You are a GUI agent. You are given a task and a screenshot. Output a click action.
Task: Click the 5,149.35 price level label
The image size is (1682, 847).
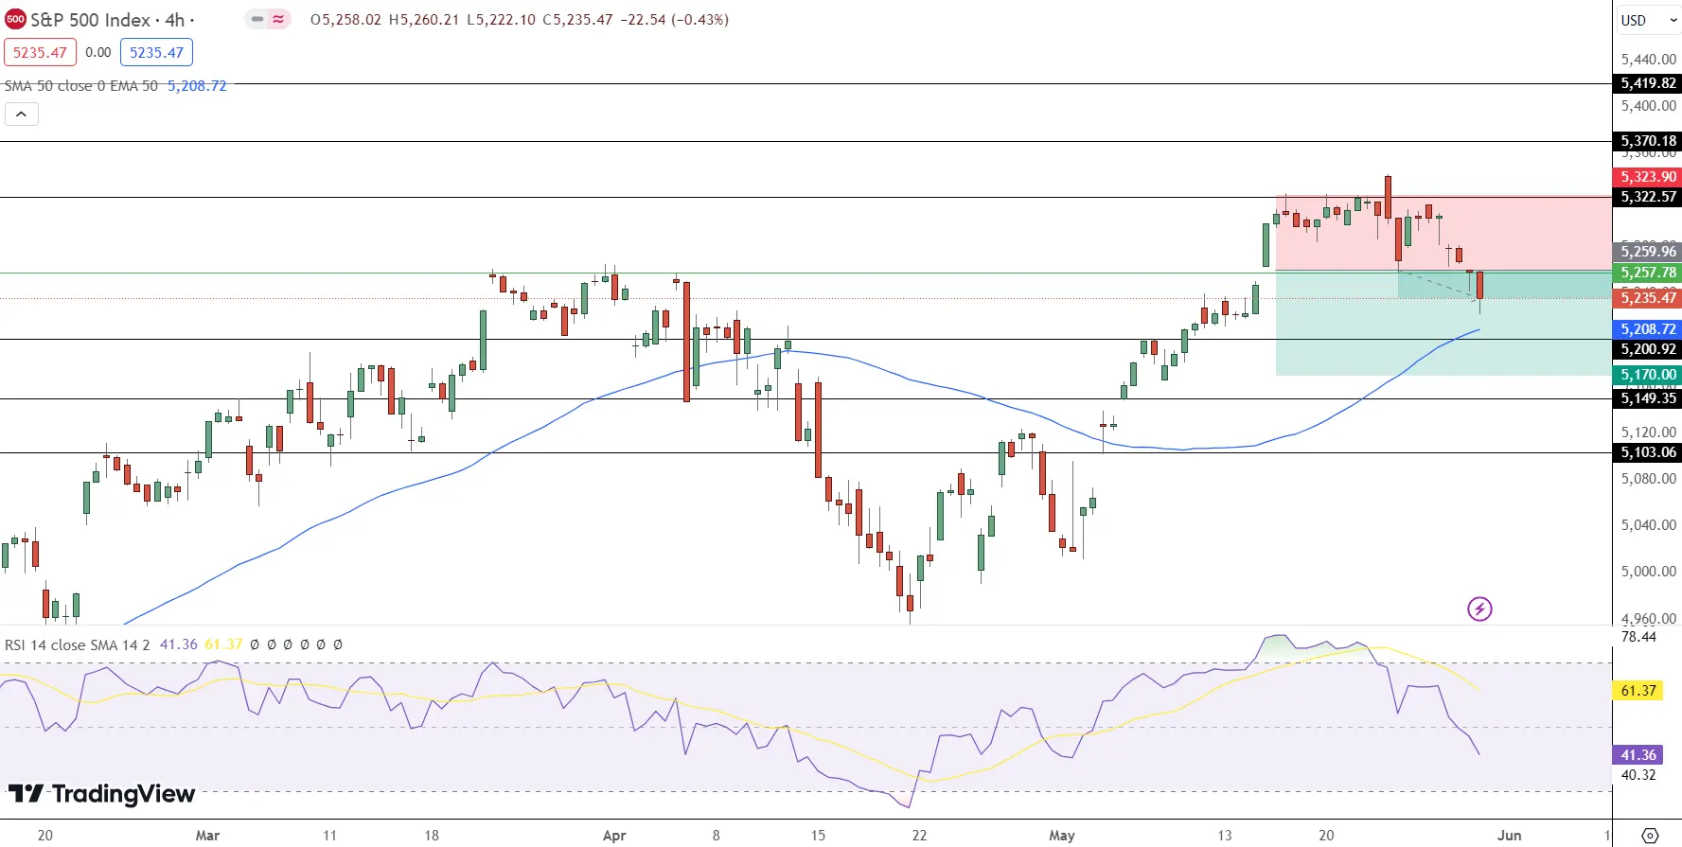click(x=1648, y=398)
